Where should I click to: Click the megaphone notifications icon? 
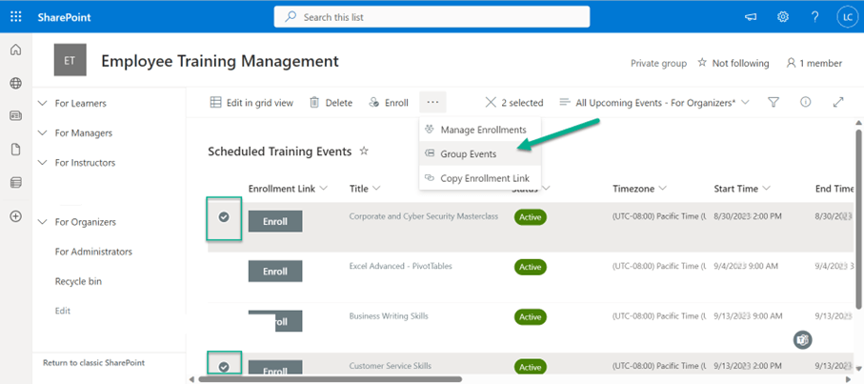pyautogui.click(x=751, y=17)
